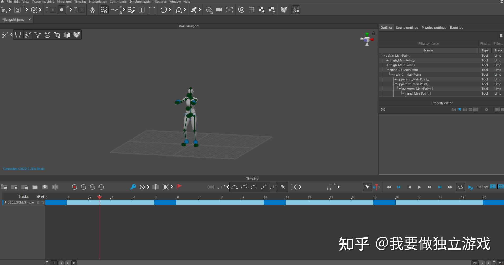The image size is (504, 265).
Task: Switch to the Physics settings tab
Action: pos(433,28)
